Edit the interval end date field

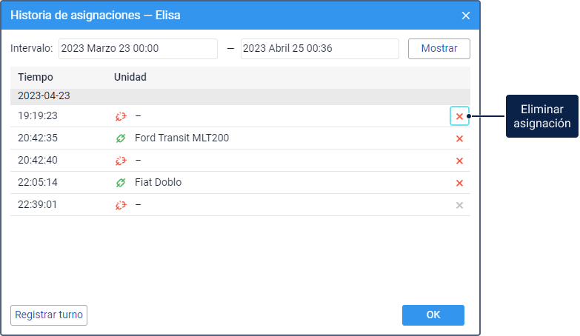click(319, 49)
